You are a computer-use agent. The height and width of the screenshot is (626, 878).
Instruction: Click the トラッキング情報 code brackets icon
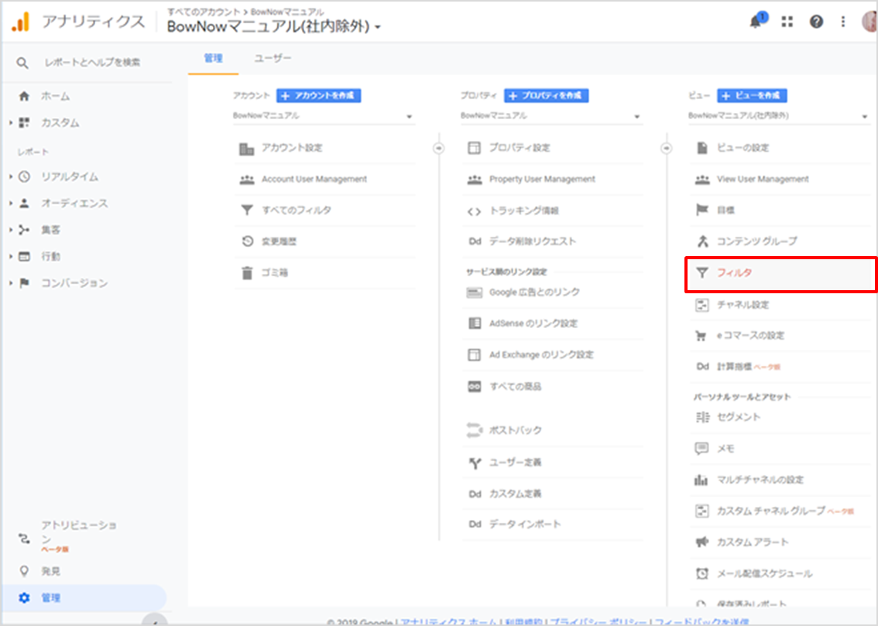tap(475, 211)
